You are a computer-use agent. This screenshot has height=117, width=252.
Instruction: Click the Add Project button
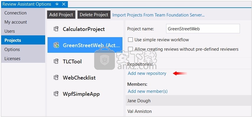(61, 15)
